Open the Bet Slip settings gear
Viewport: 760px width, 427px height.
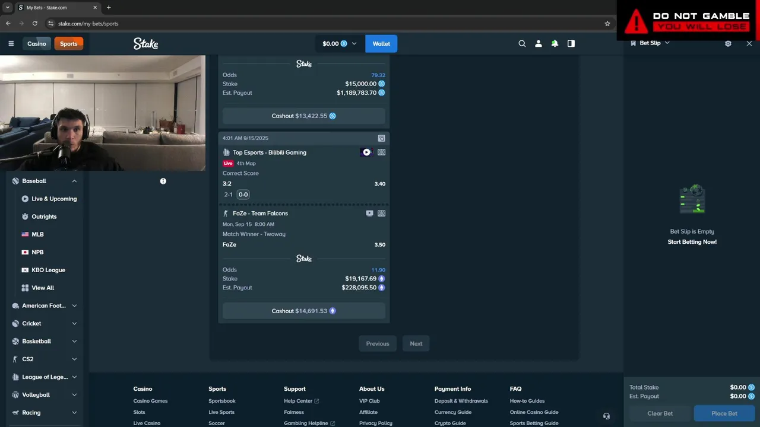point(728,43)
